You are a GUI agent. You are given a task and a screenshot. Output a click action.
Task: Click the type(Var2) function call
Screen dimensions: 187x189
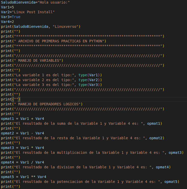click(90, 80)
